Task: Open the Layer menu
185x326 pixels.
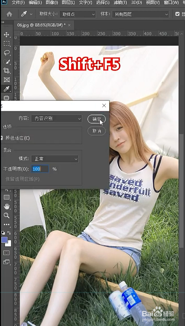Action: point(68,3)
